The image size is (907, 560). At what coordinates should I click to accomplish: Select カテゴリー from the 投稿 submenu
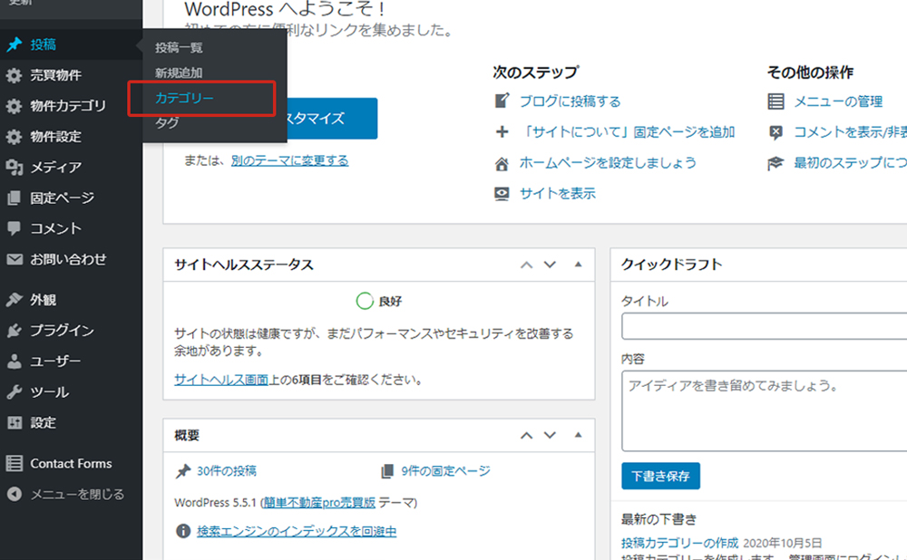(x=184, y=98)
